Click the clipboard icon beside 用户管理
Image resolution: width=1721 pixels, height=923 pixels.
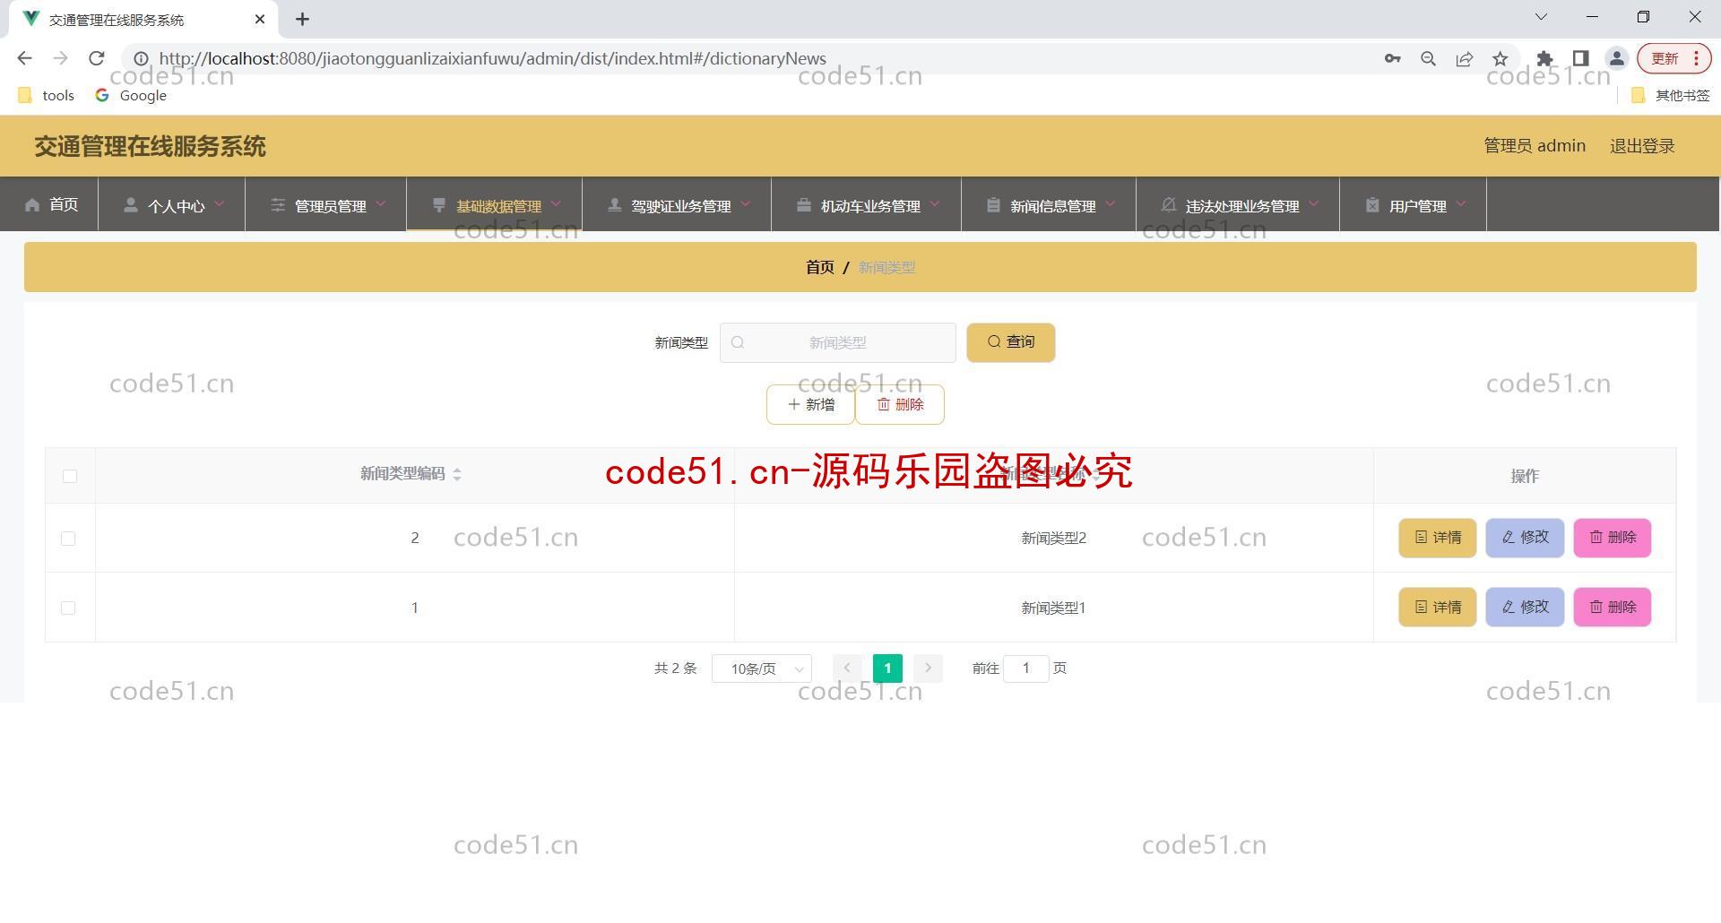click(x=1372, y=205)
